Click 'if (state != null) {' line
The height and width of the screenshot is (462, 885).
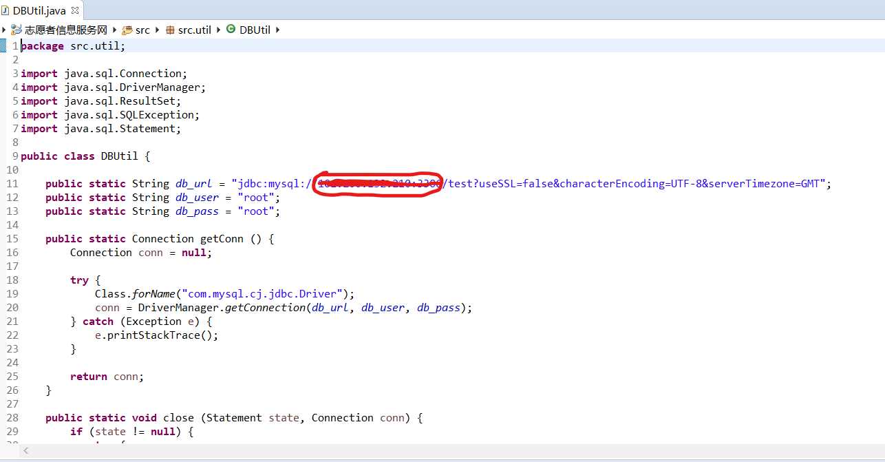coord(132,432)
